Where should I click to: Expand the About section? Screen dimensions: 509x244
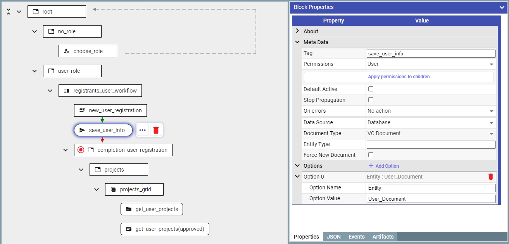(297, 31)
